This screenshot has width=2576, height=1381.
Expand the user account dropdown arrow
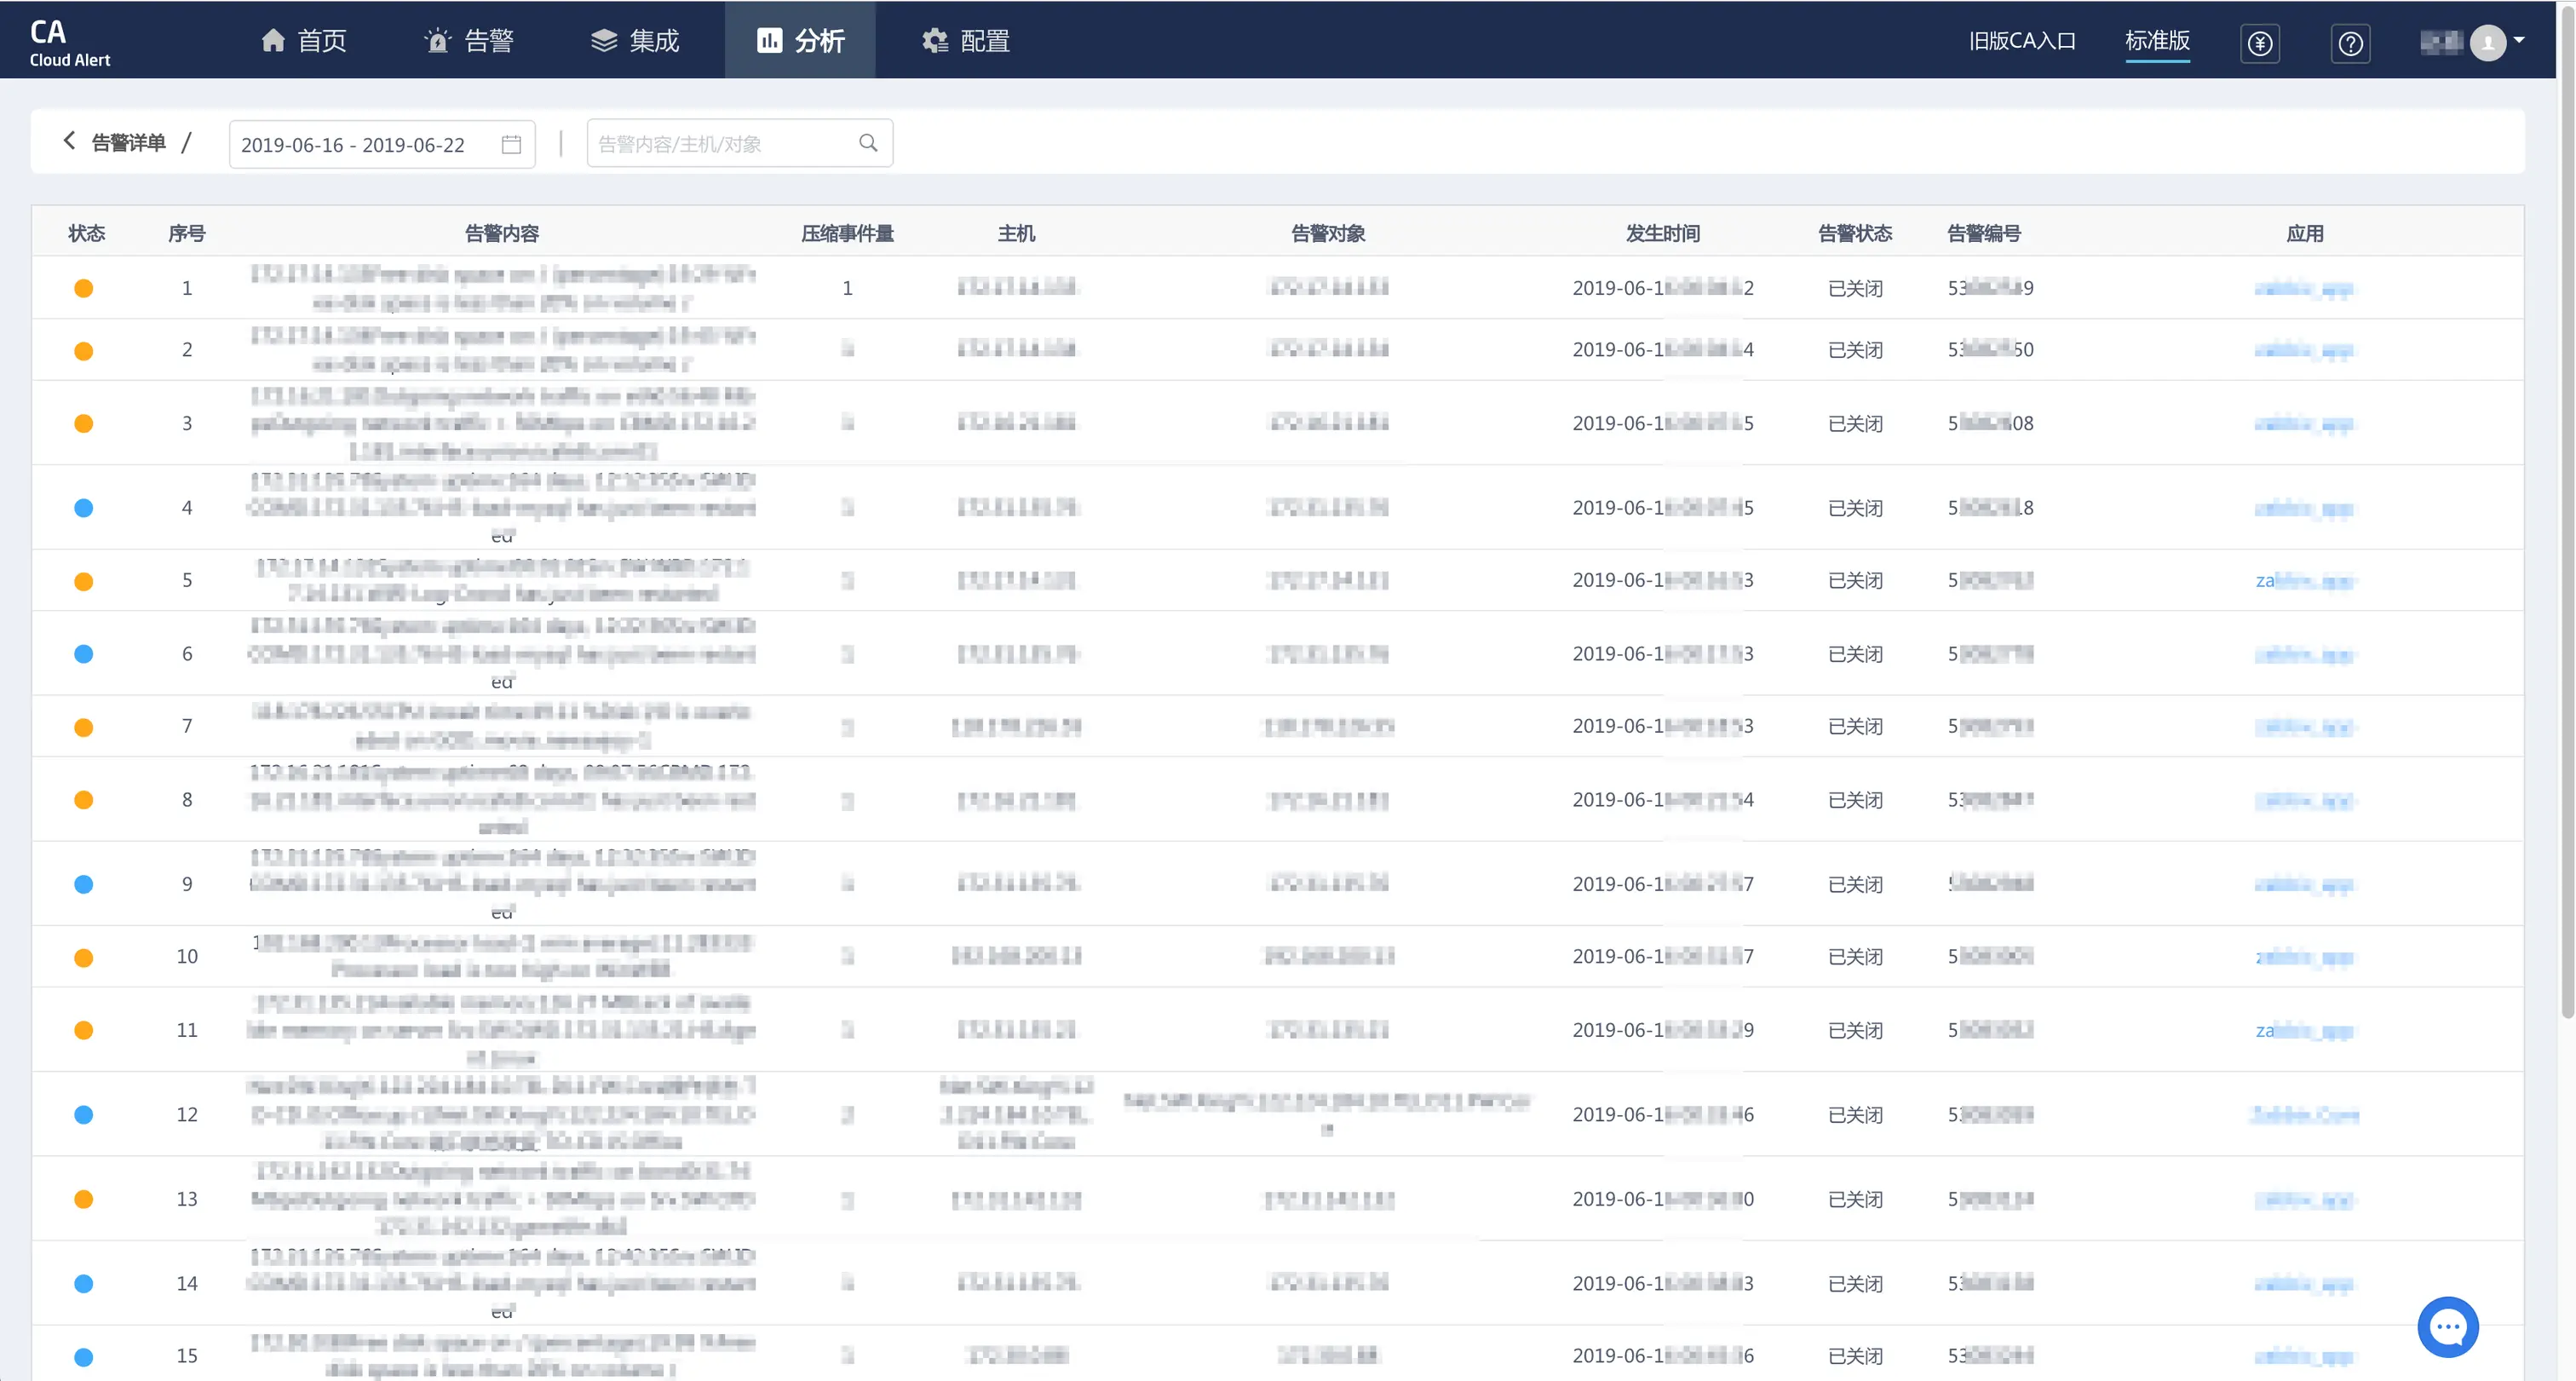(2519, 41)
